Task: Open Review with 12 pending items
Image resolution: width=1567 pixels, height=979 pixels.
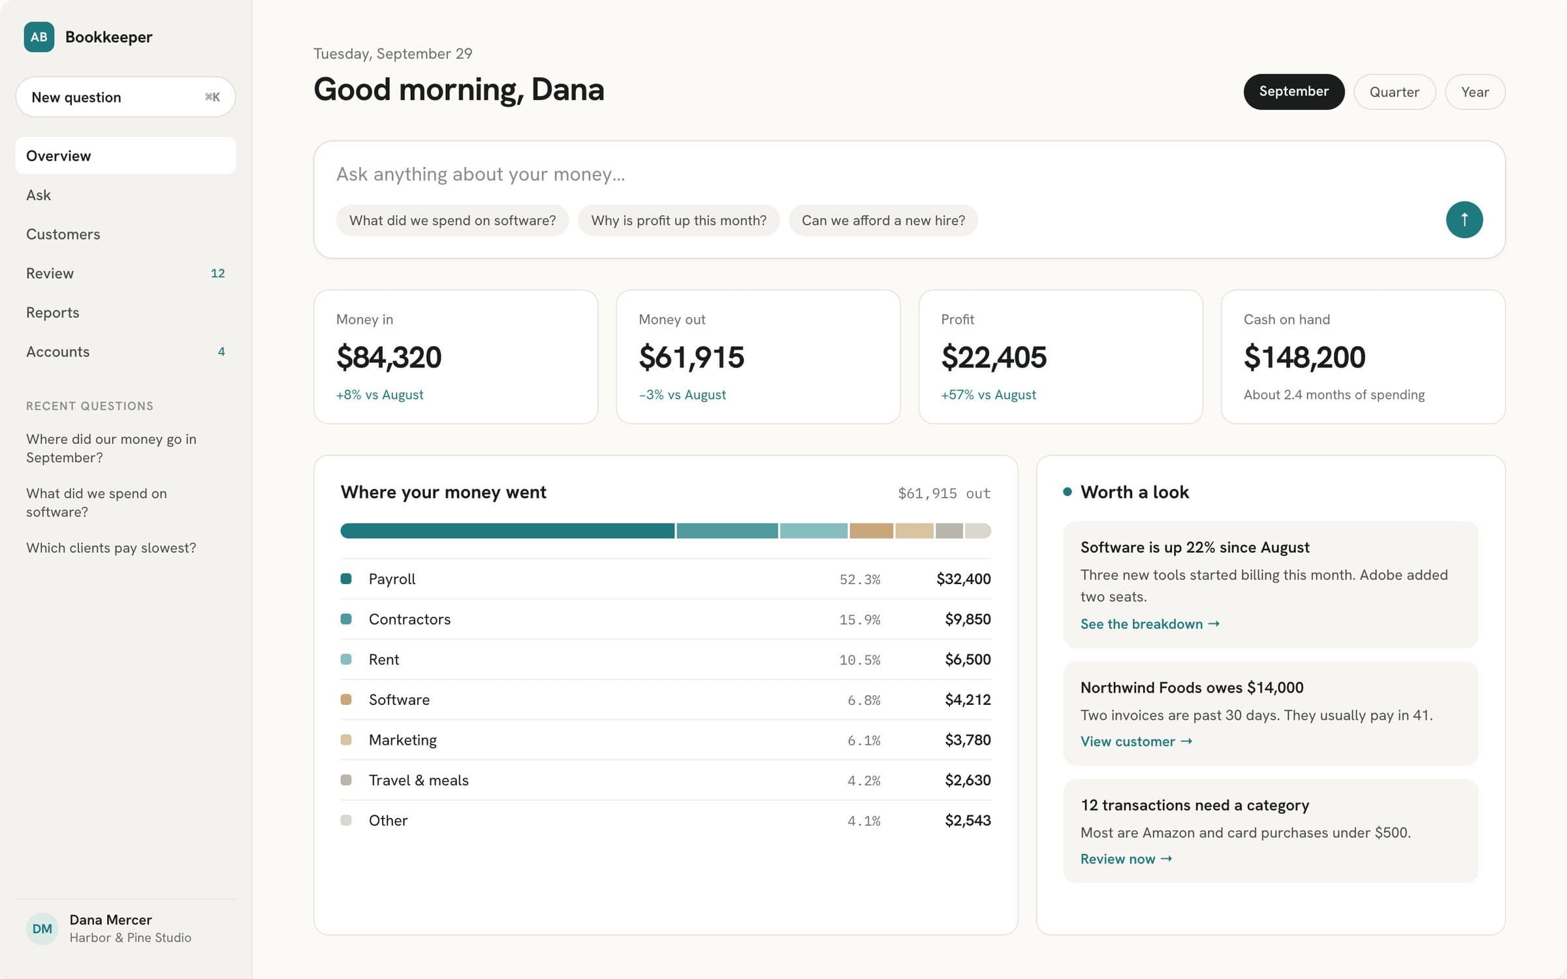Action: pyautogui.click(x=125, y=273)
